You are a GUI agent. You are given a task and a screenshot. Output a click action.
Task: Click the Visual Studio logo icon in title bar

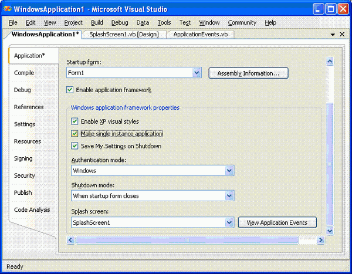pos(7,9)
